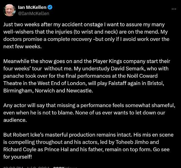Click the paragraph about the onstage accident

click(86, 35)
